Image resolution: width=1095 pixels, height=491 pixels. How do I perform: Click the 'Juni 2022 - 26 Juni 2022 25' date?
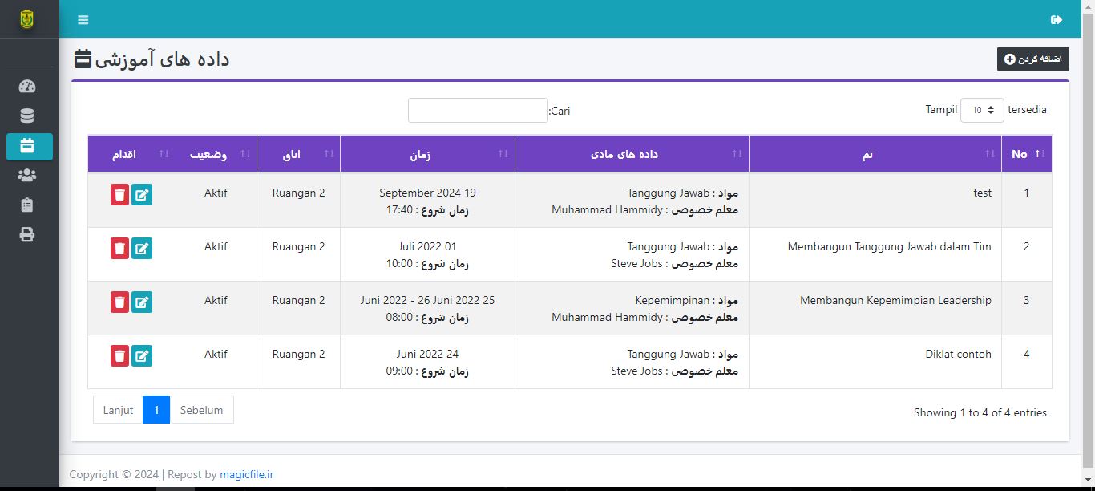click(x=427, y=300)
